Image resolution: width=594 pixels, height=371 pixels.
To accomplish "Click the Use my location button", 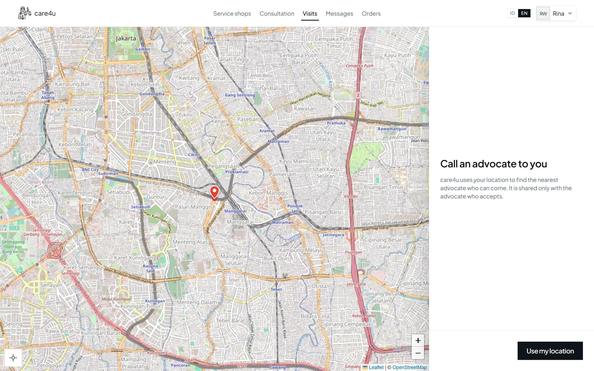I will tap(550, 351).
